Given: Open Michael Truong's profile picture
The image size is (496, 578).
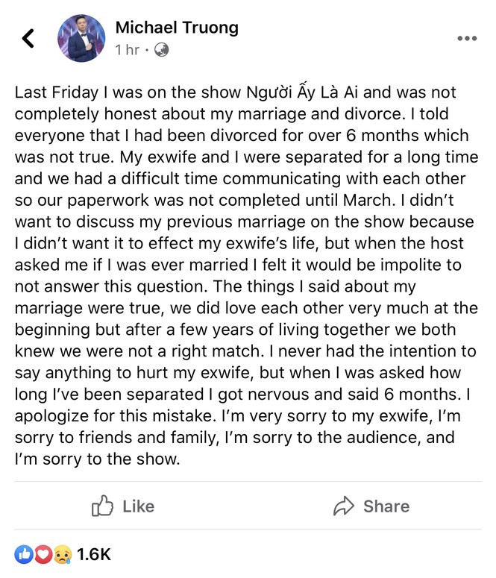Looking at the screenshot, I should pos(82,38).
